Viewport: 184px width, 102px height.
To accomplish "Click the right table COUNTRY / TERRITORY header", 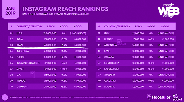I will [x=117, y=27].
